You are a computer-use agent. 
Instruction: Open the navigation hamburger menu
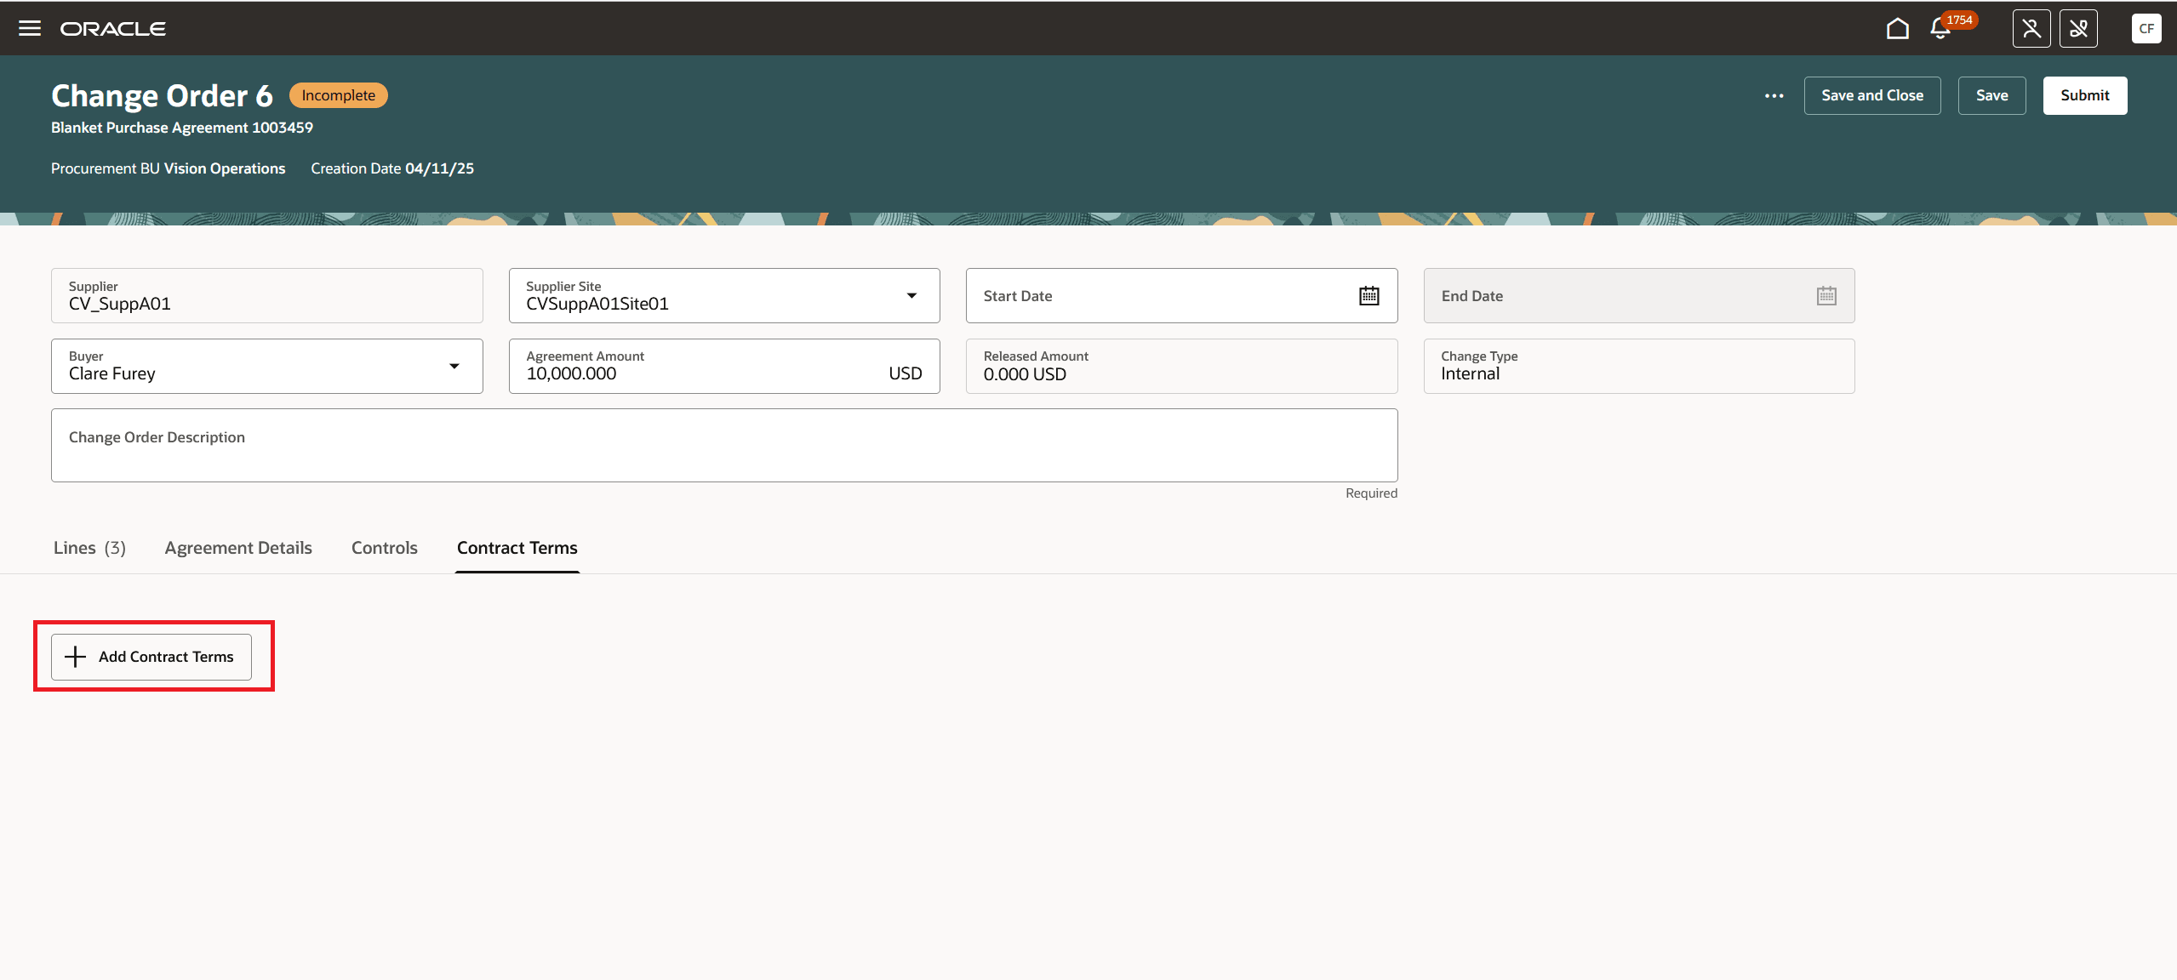coord(31,28)
